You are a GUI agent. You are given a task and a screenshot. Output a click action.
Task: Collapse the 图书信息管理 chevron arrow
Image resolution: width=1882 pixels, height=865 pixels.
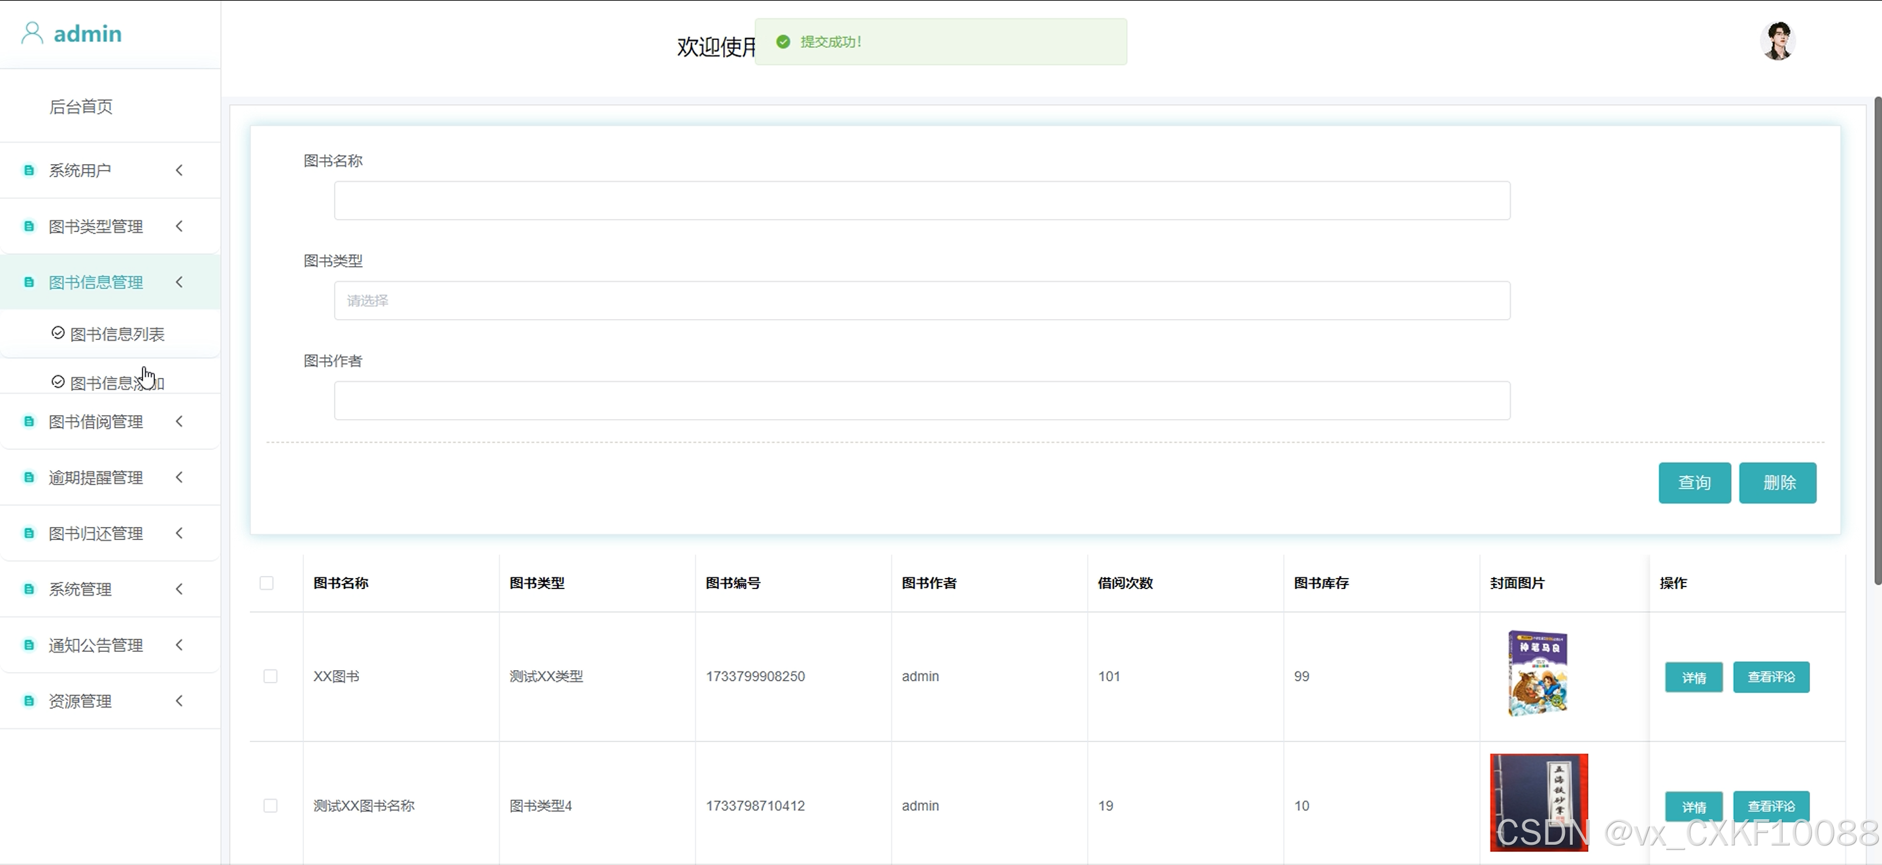[179, 282]
